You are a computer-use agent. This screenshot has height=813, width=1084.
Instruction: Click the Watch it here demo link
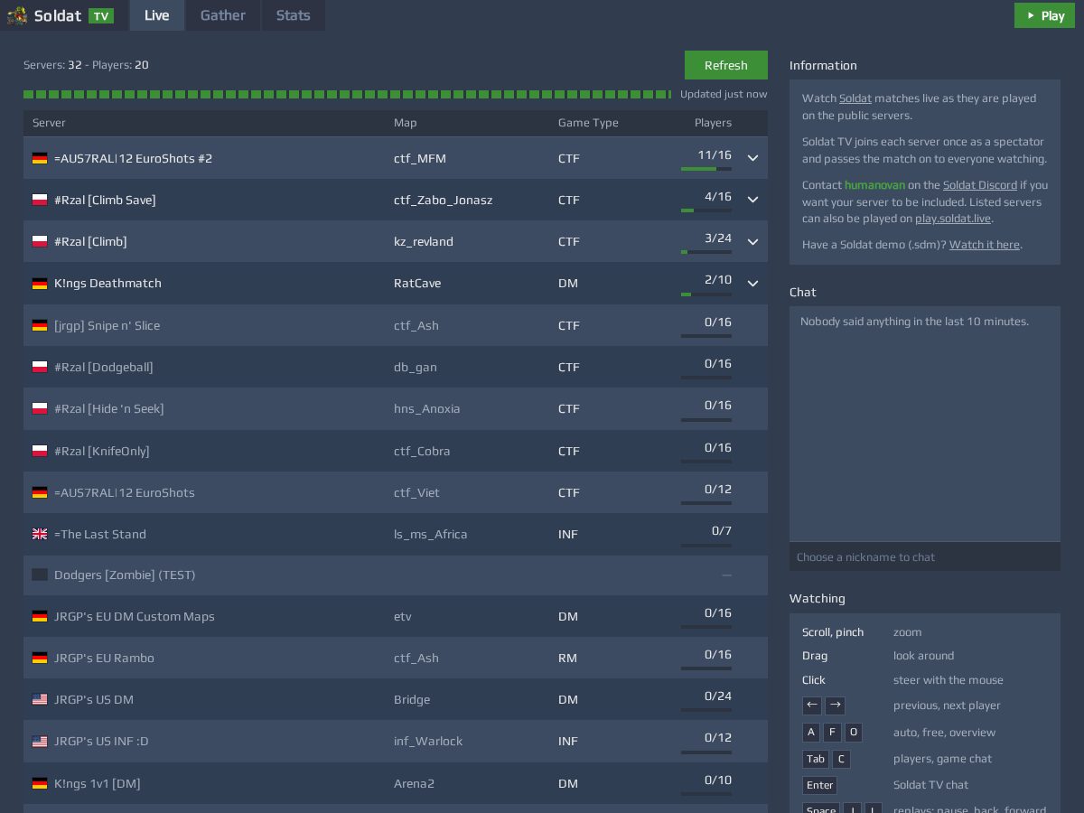[x=985, y=245]
